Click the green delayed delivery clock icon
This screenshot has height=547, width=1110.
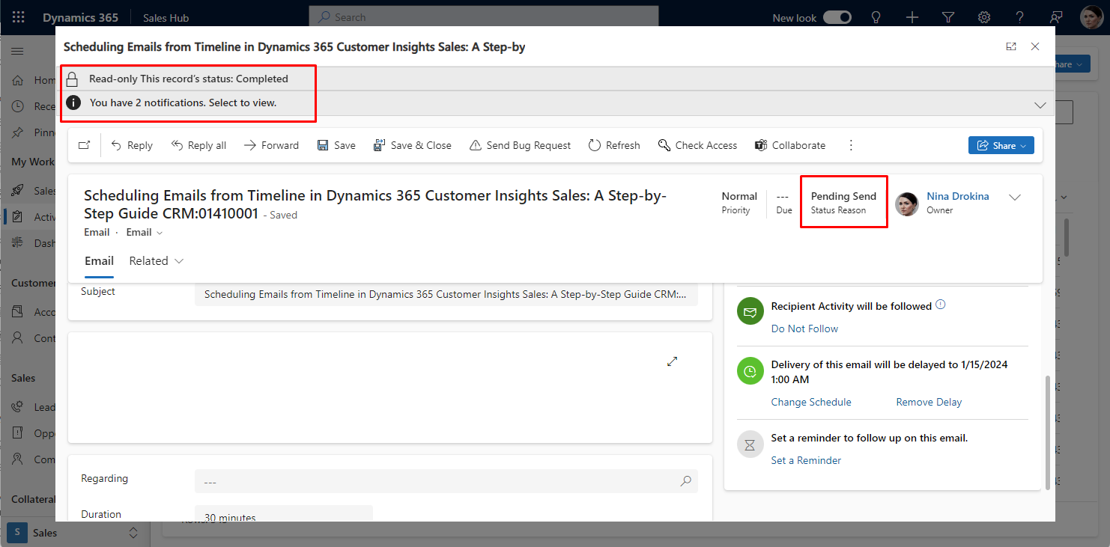point(750,371)
